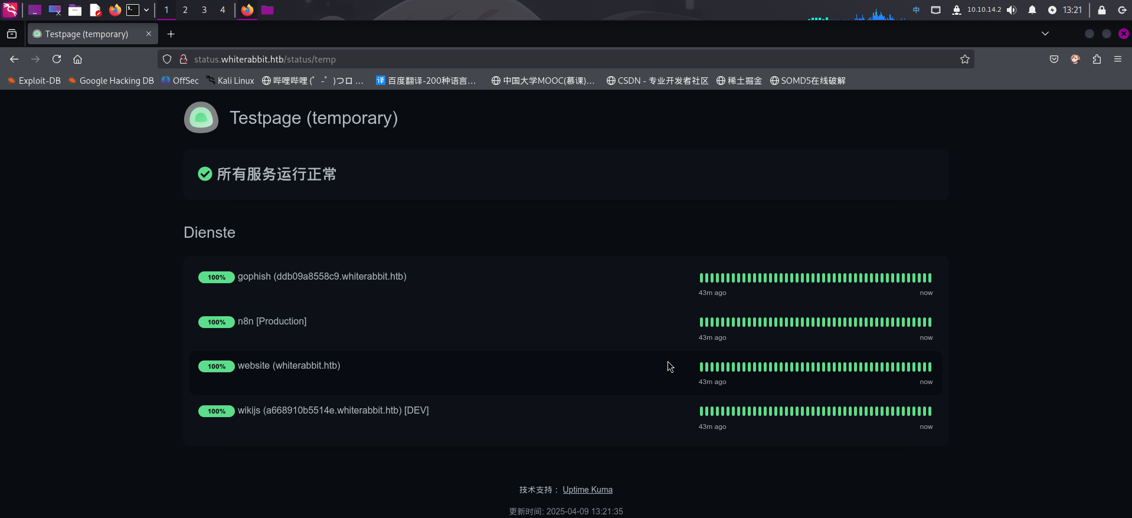Open the Google Hacking DB bookmark
The image size is (1132, 518).
111,81
